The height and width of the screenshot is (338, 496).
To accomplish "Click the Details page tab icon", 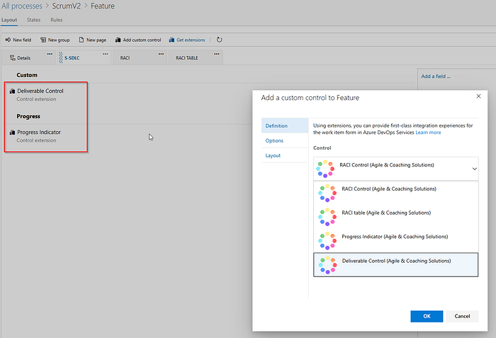I will pyautogui.click(x=12, y=57).
